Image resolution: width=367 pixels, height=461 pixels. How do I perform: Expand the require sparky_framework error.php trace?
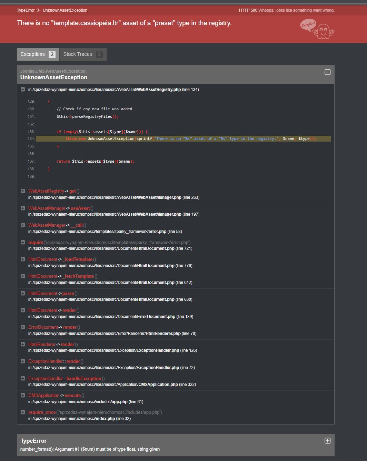tap(23, 242)
